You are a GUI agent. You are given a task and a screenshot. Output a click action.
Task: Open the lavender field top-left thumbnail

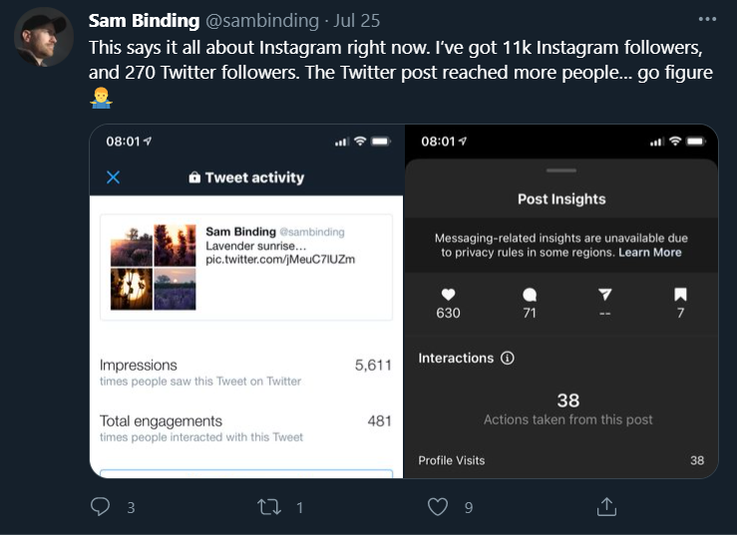tap(131, 246)
